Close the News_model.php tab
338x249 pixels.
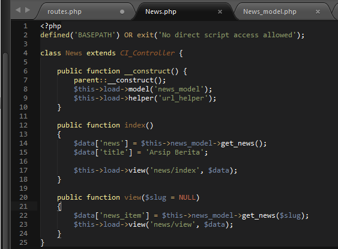tap(318, 11)
